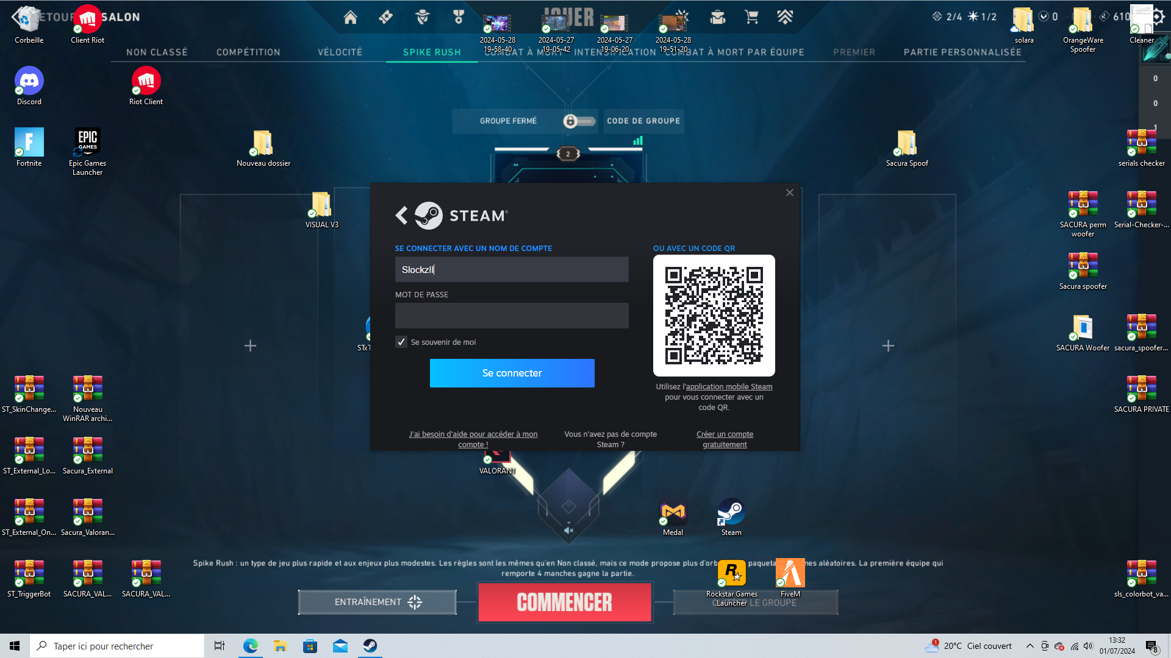Open the Valorant triple-chevron rank icon
1171x658 pixels.
785,17
